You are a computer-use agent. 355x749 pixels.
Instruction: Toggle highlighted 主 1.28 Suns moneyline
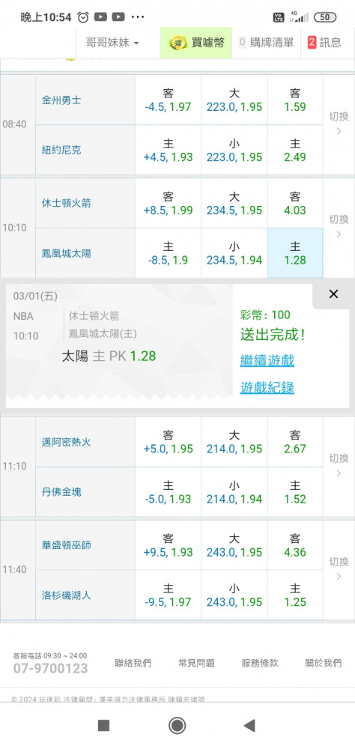tap(295, 253)
